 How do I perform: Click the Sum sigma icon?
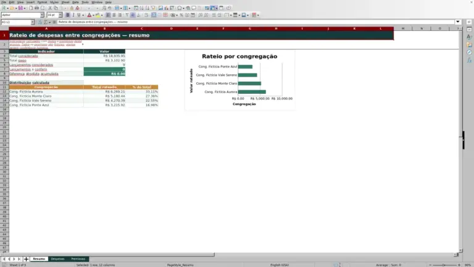pyautogui.click(x=46, y=22)
